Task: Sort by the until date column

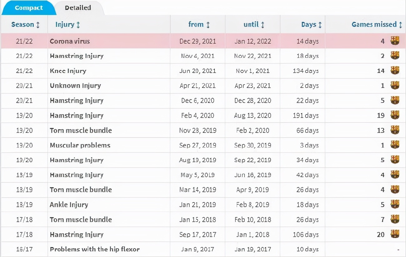Action: (254, 25)
